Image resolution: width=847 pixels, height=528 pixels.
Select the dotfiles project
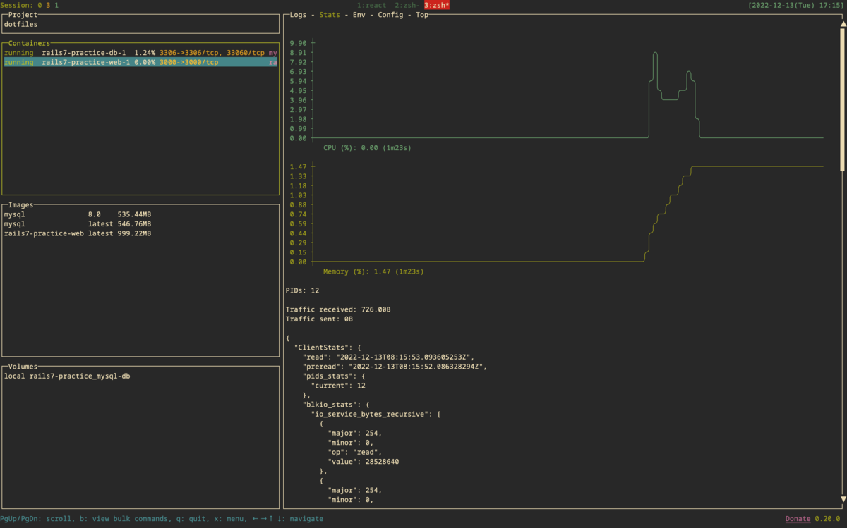pos(21,24)
